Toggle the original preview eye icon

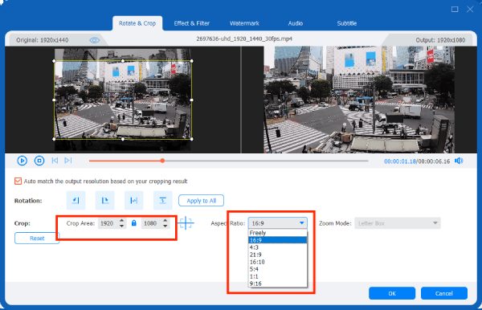94,40
